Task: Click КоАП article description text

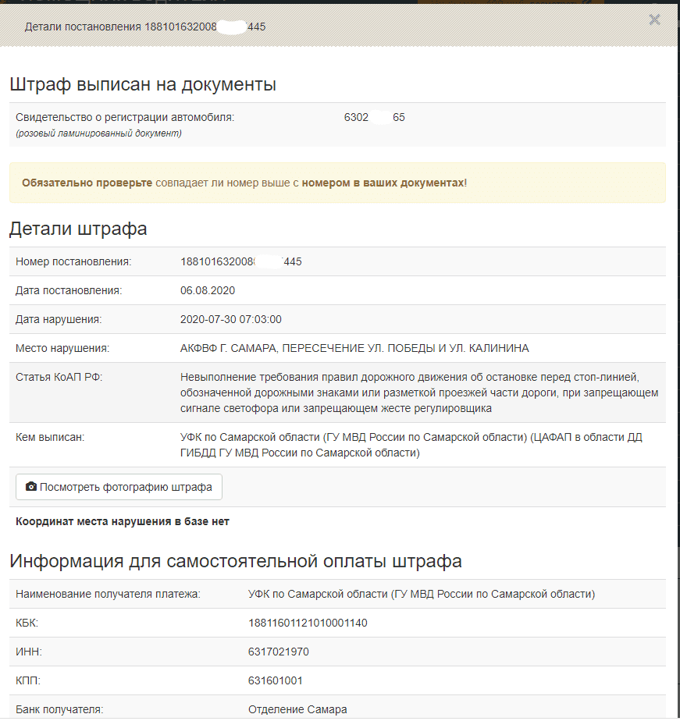Action: 419,392
